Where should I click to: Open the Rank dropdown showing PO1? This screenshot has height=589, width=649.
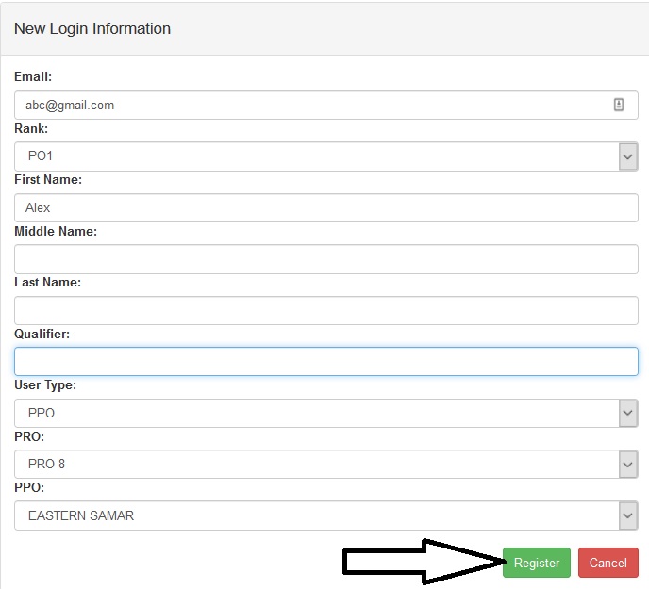[325, 156]
